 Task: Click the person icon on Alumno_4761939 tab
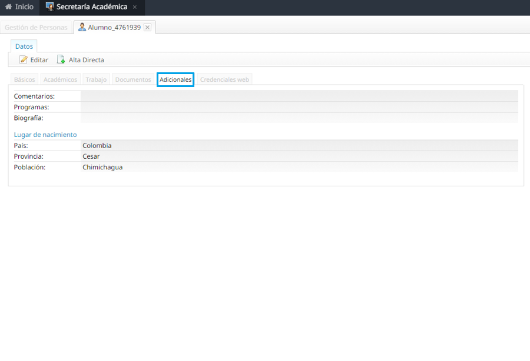click(x=82, y=27)
